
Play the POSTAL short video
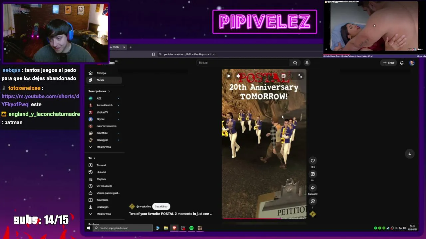(229, 76)
